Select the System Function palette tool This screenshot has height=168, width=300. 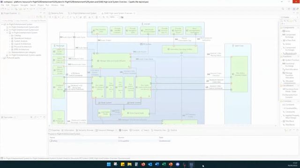pos(291,60)
